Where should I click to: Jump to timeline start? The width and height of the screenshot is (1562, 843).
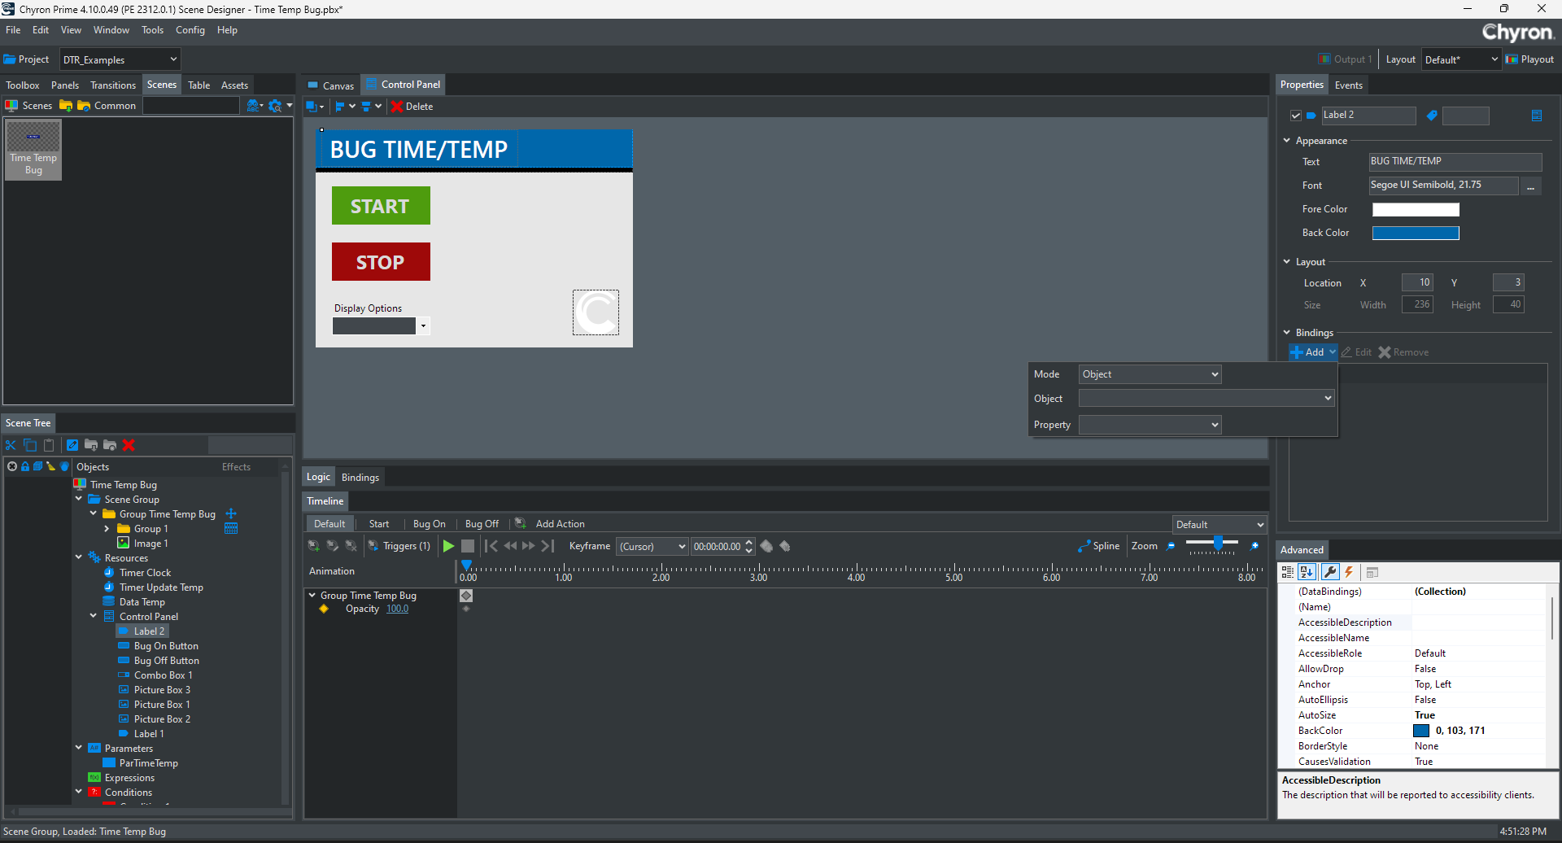[x=491, y=546]
